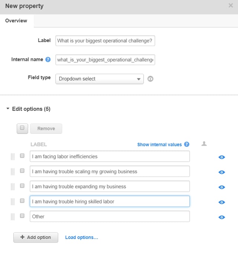The width and height of the screenshot is (238, 255).
Task: Click Show internal values link
Action: 159,145
